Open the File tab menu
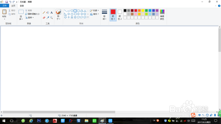Viewport: 221px width, 124px height. click(5, 5)
